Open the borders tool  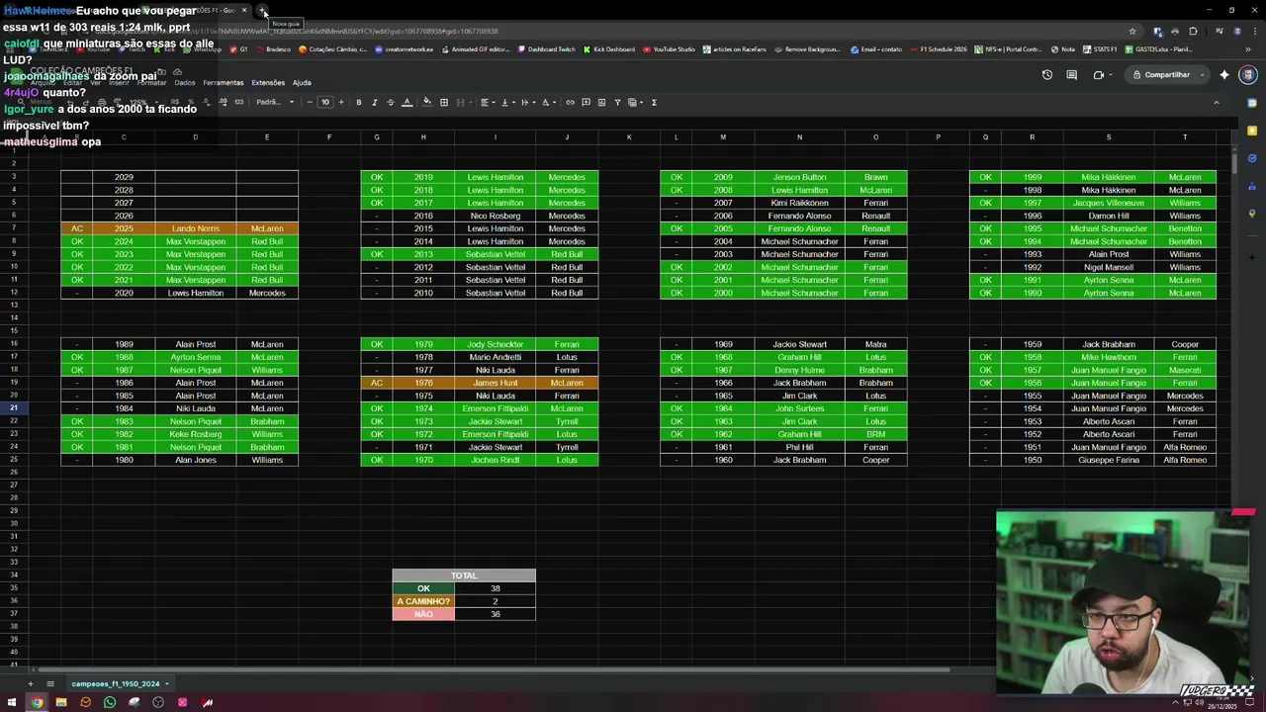[444, 102]
